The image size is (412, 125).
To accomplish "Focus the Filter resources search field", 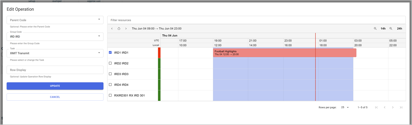I will tap(256, 20).
